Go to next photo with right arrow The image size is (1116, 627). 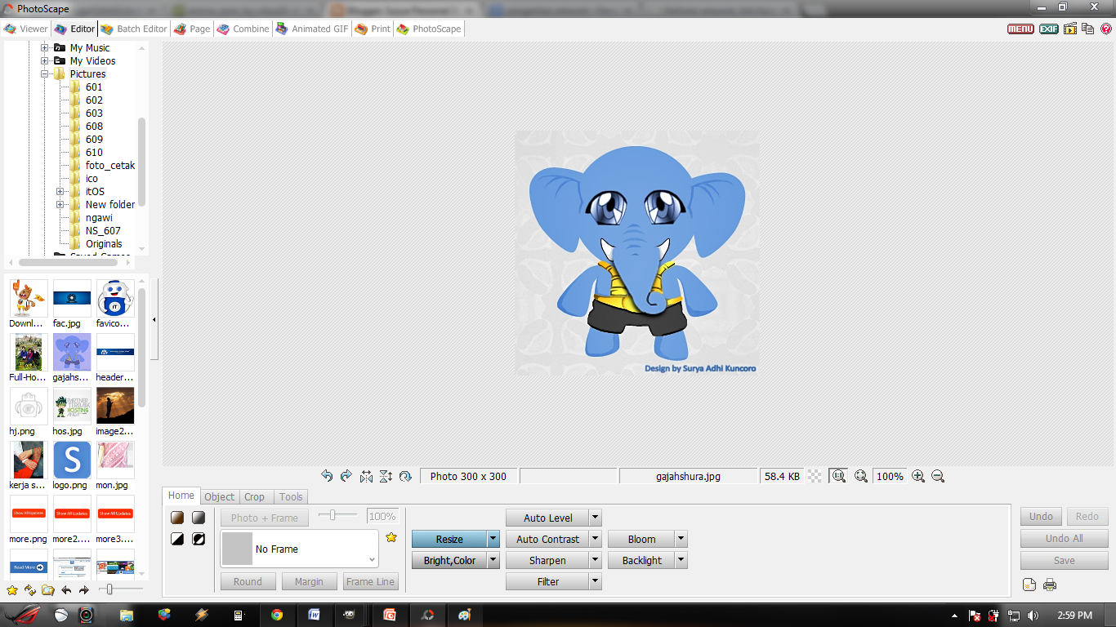(83, 589)
